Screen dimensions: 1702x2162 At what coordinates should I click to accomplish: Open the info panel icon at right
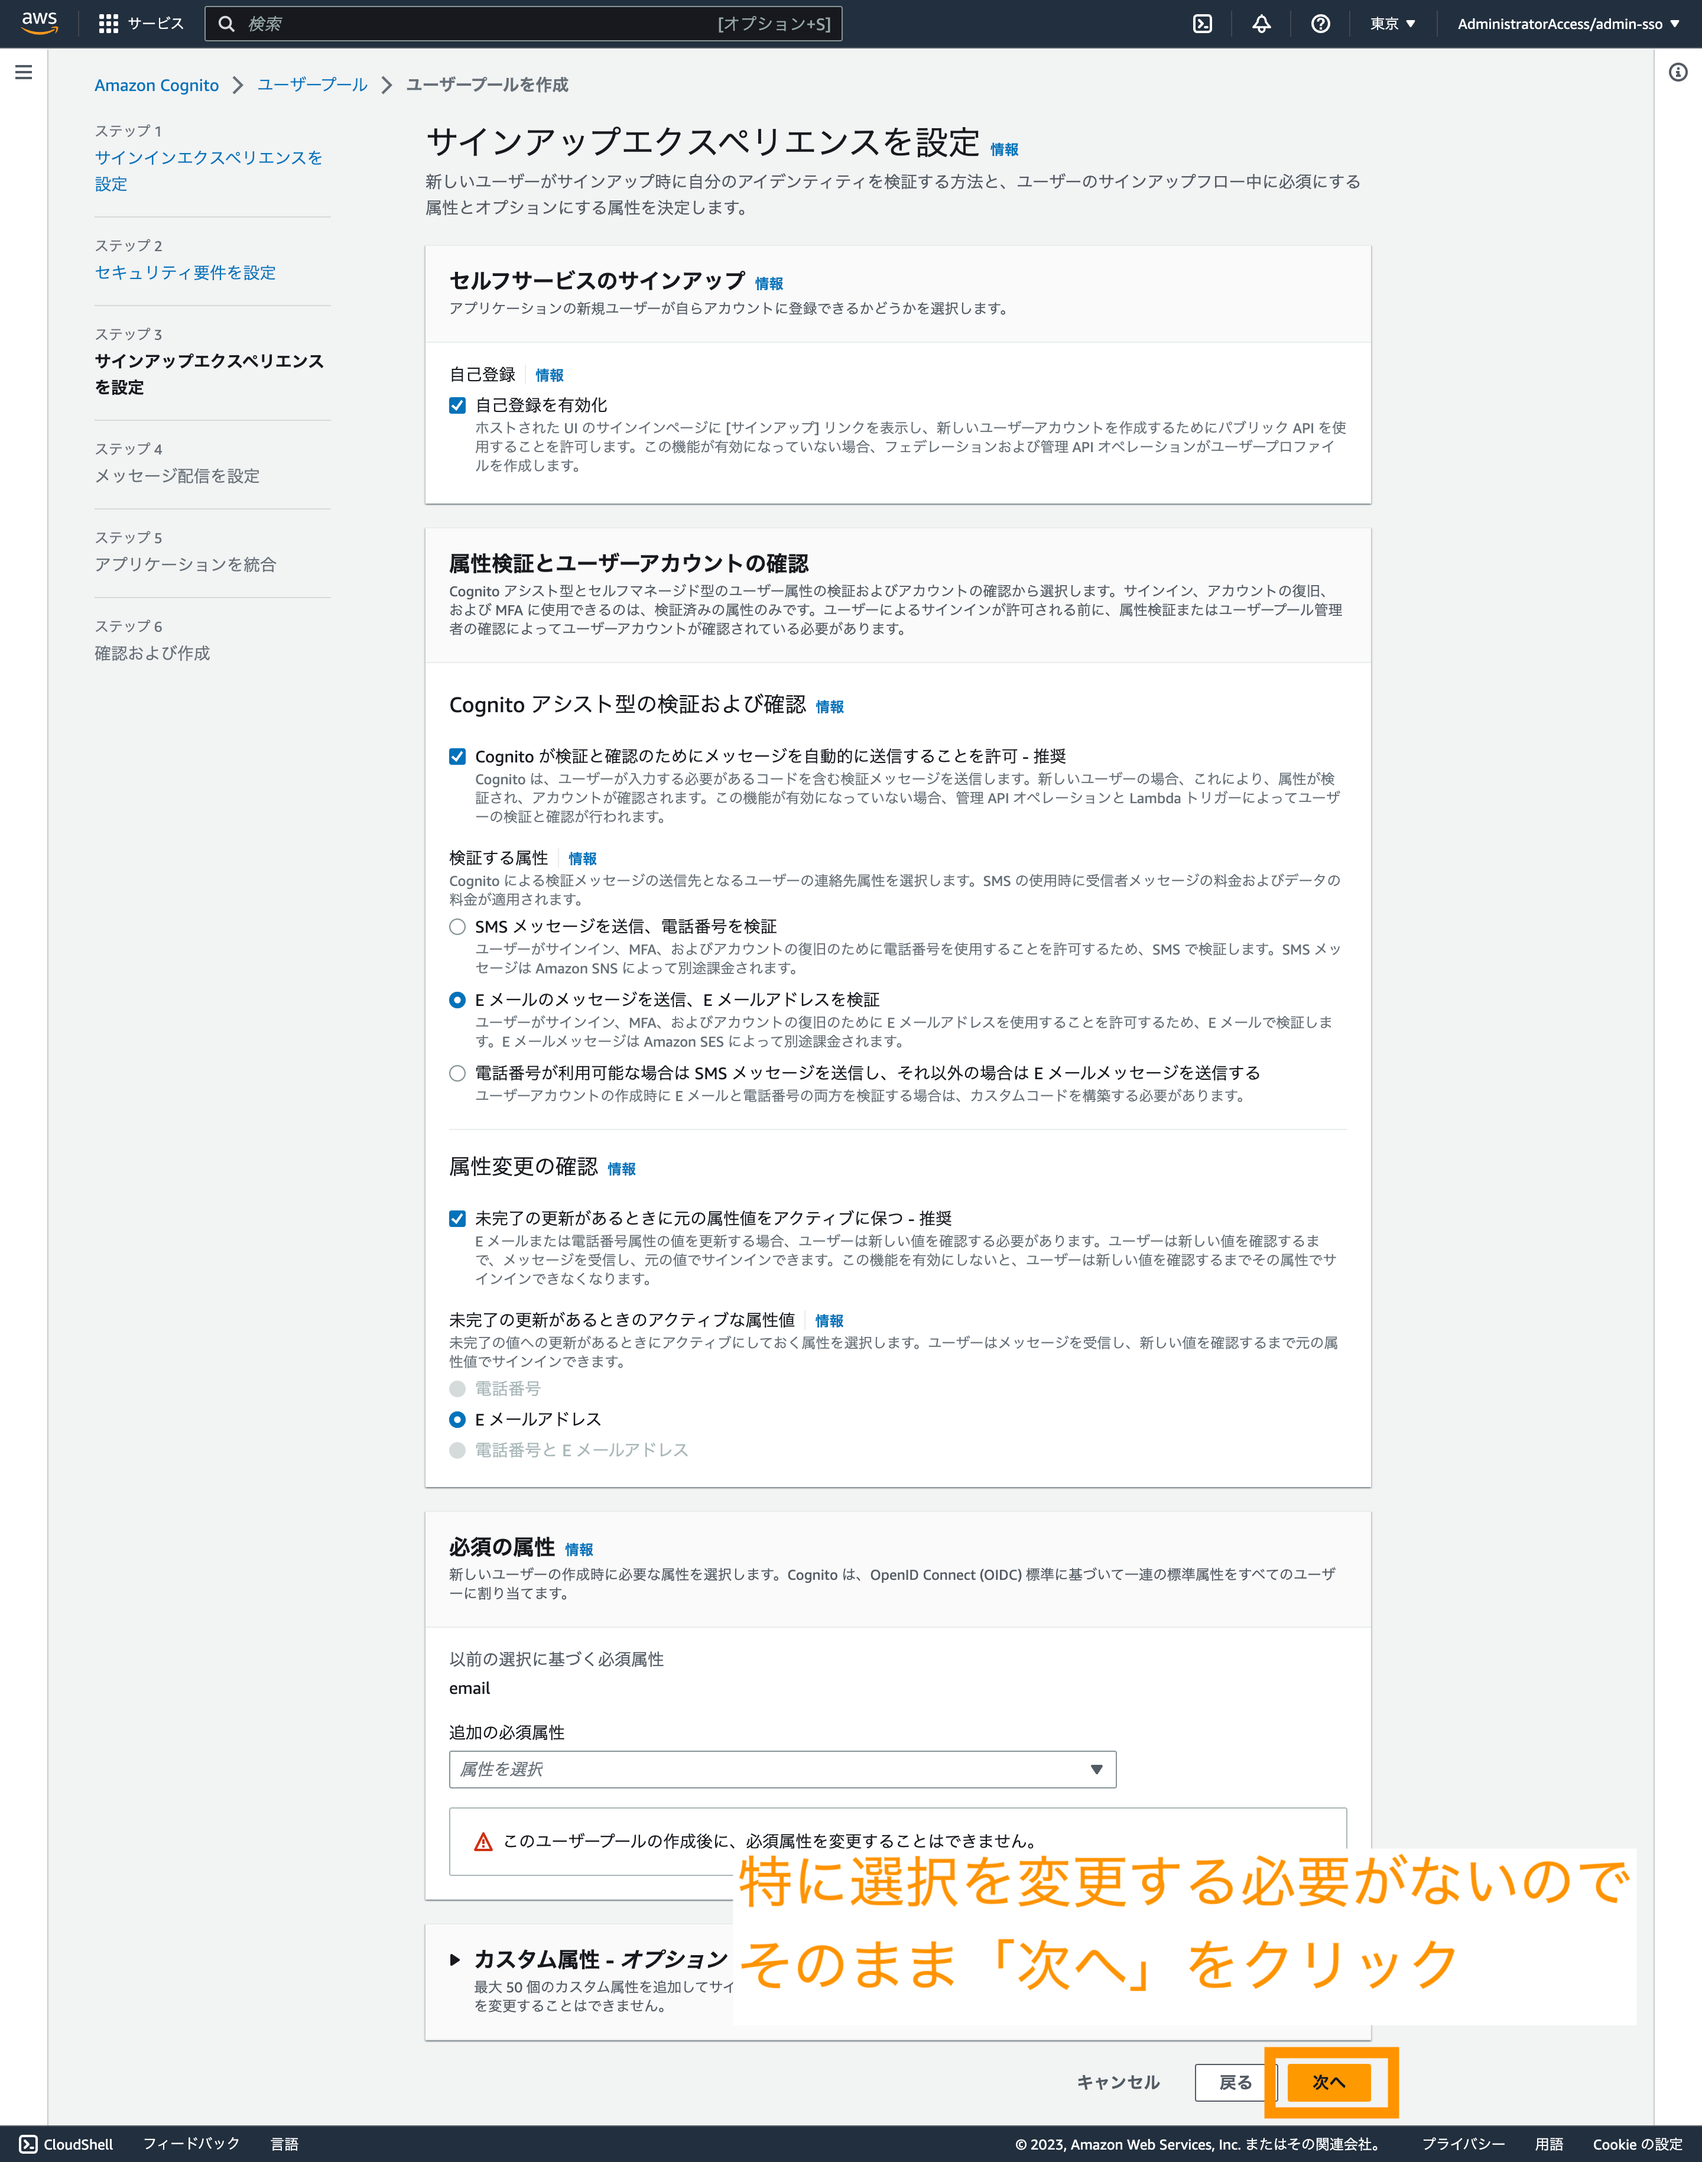click(x=1677, y=72)
